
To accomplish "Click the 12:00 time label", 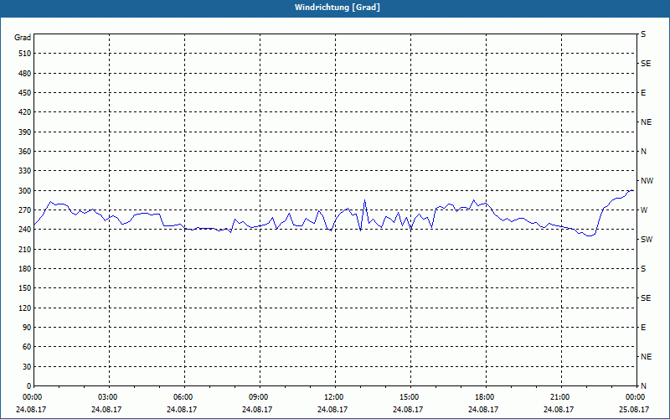I will click(x=333, y=397).
